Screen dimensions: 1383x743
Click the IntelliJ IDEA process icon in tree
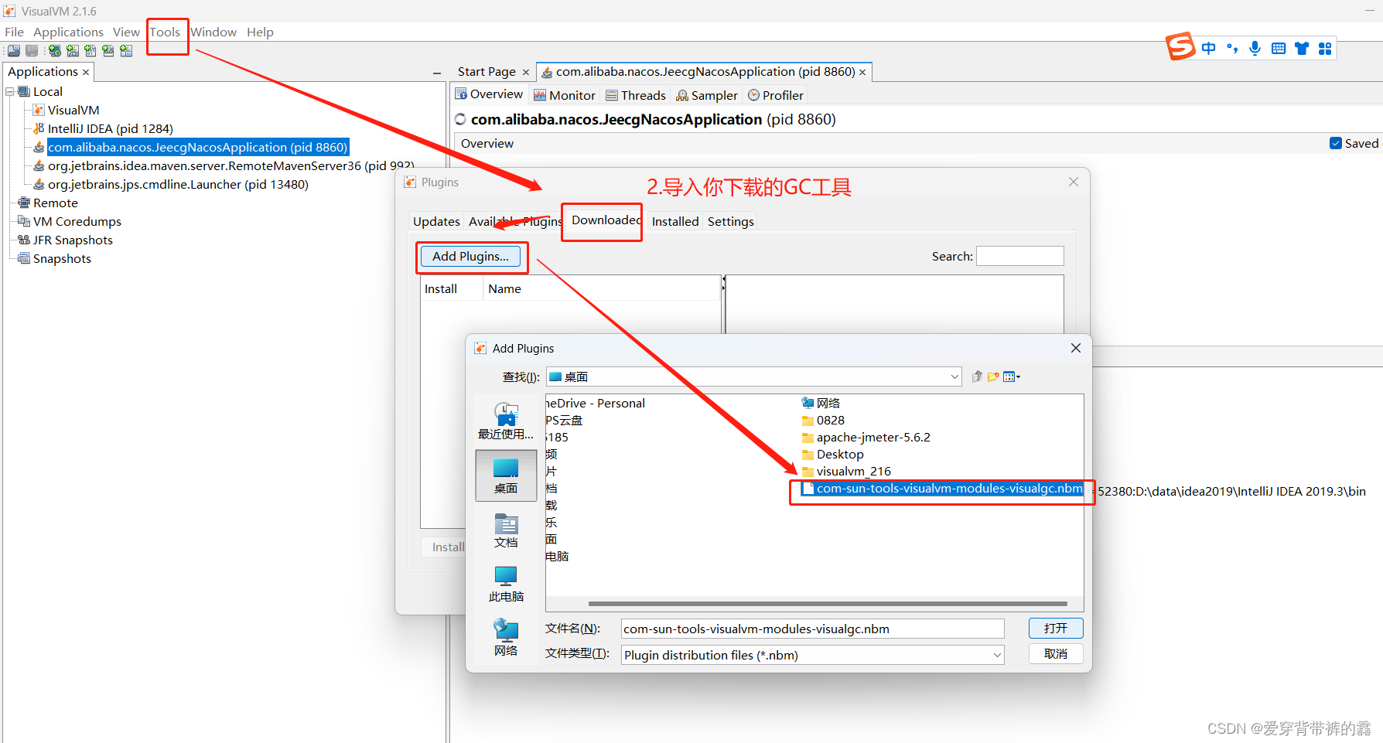[x=39, y=128]
